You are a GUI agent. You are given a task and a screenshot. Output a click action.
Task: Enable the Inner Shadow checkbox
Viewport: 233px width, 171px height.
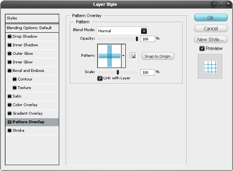(x=9, y=45)
